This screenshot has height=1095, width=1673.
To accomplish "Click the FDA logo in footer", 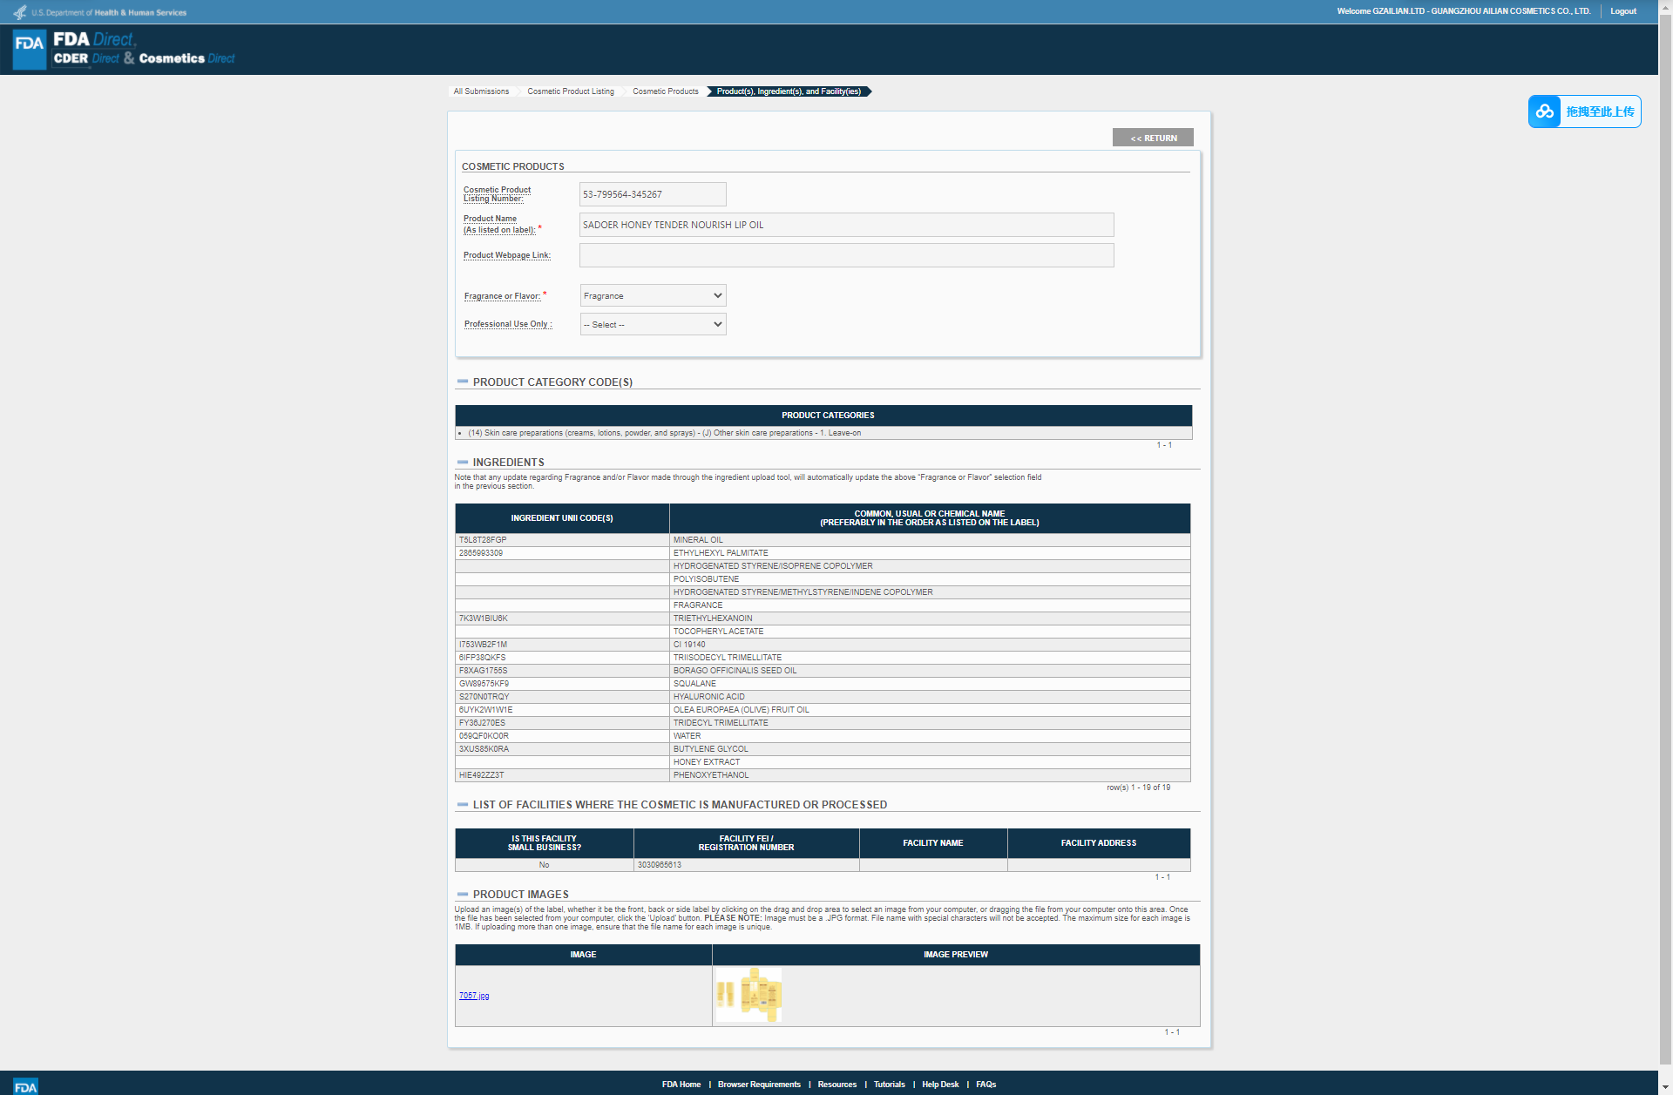I will point(26,1086).
